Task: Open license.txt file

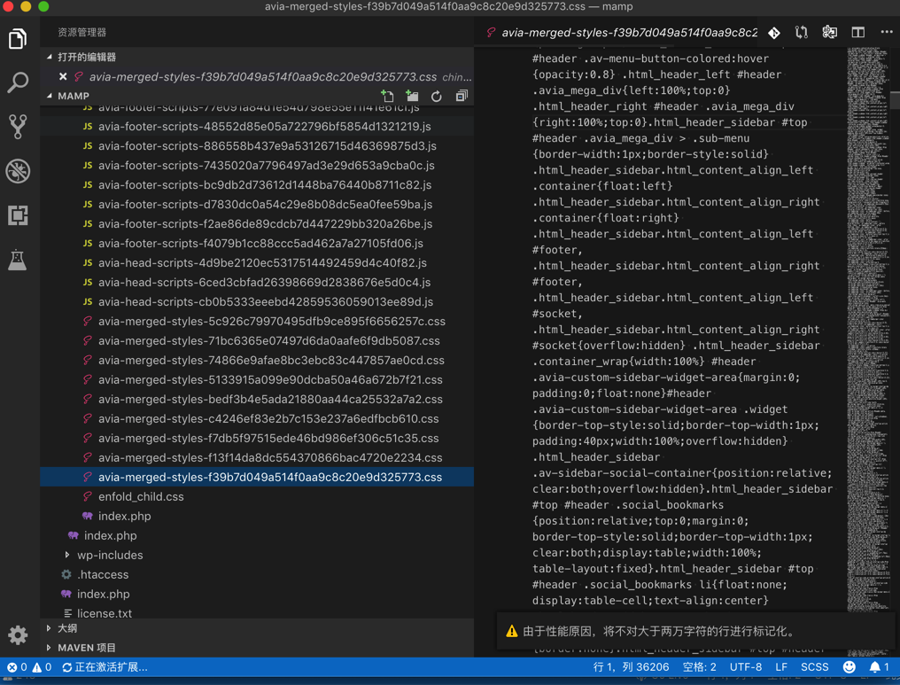Action: coord(257,613)
